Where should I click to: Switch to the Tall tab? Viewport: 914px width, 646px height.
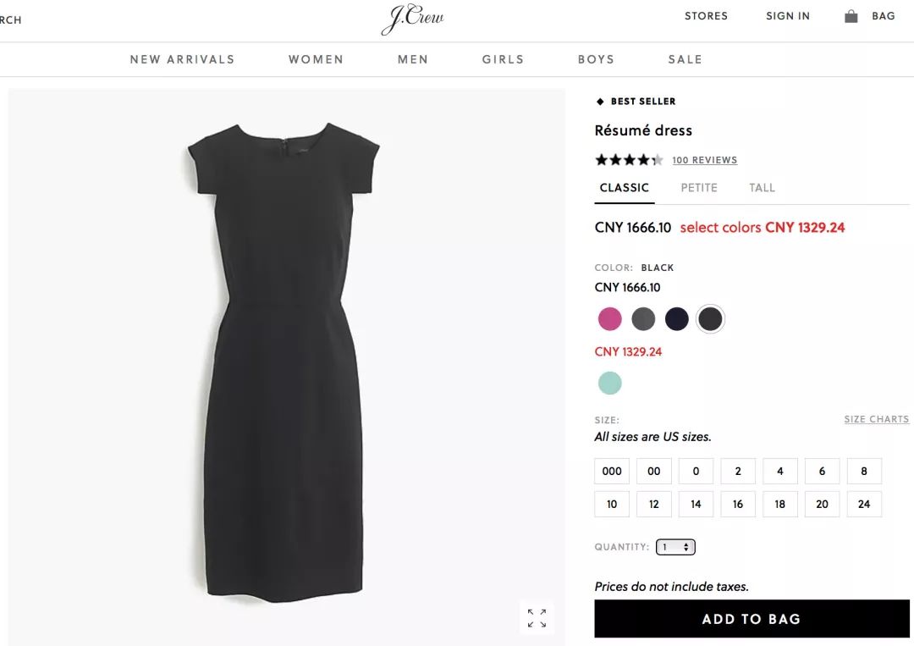(762, 188)
